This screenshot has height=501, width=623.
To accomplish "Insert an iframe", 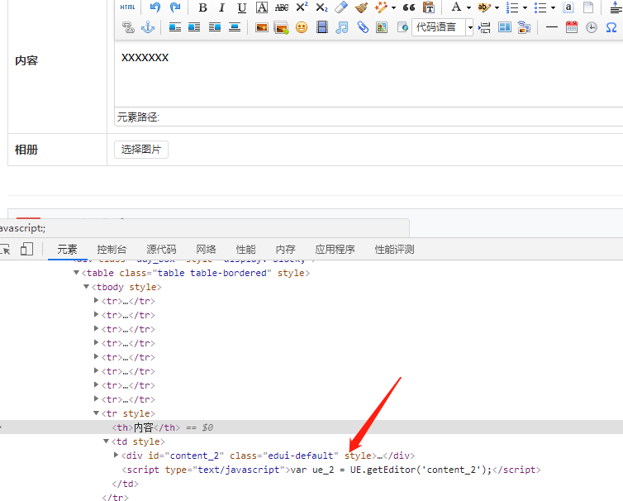I will coord(402,27).
